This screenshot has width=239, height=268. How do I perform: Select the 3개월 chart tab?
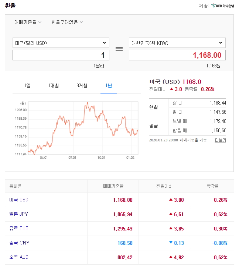pos(82,85)
